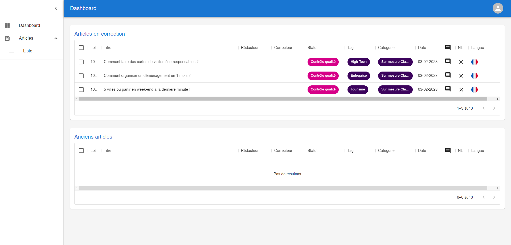Click the NL cross for déménagement row
Image resolution: width=511 pixels, height=245 pixels.
point(461,76)
